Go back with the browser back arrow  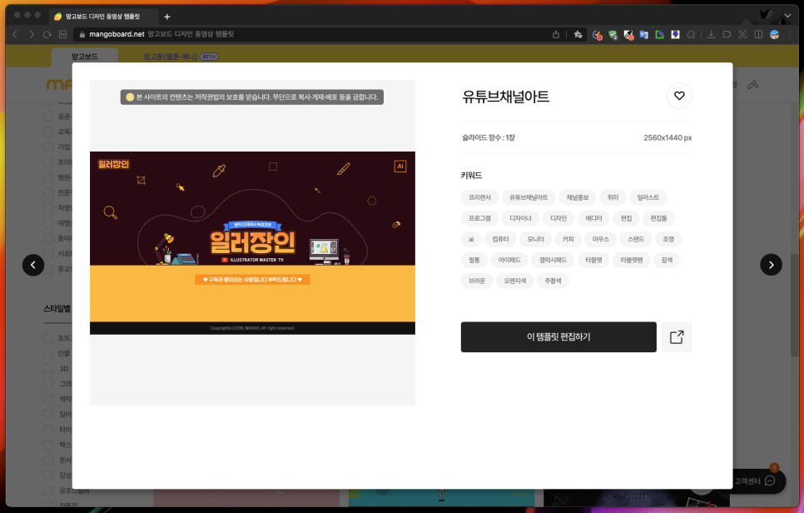coord(15,34)
